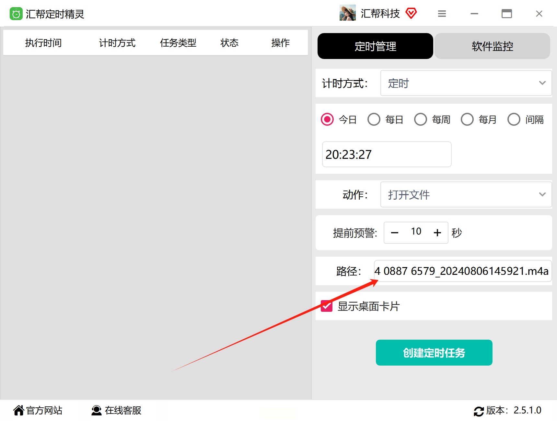Switch to the 定时管理 tab
The width and height of the screenshot is (557, 421).
[x=375, y=46]
